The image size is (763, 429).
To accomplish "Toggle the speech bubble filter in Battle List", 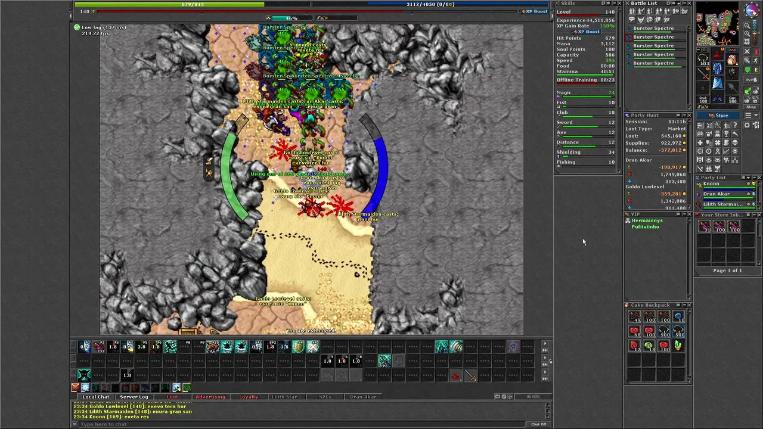I will point(631,19).
